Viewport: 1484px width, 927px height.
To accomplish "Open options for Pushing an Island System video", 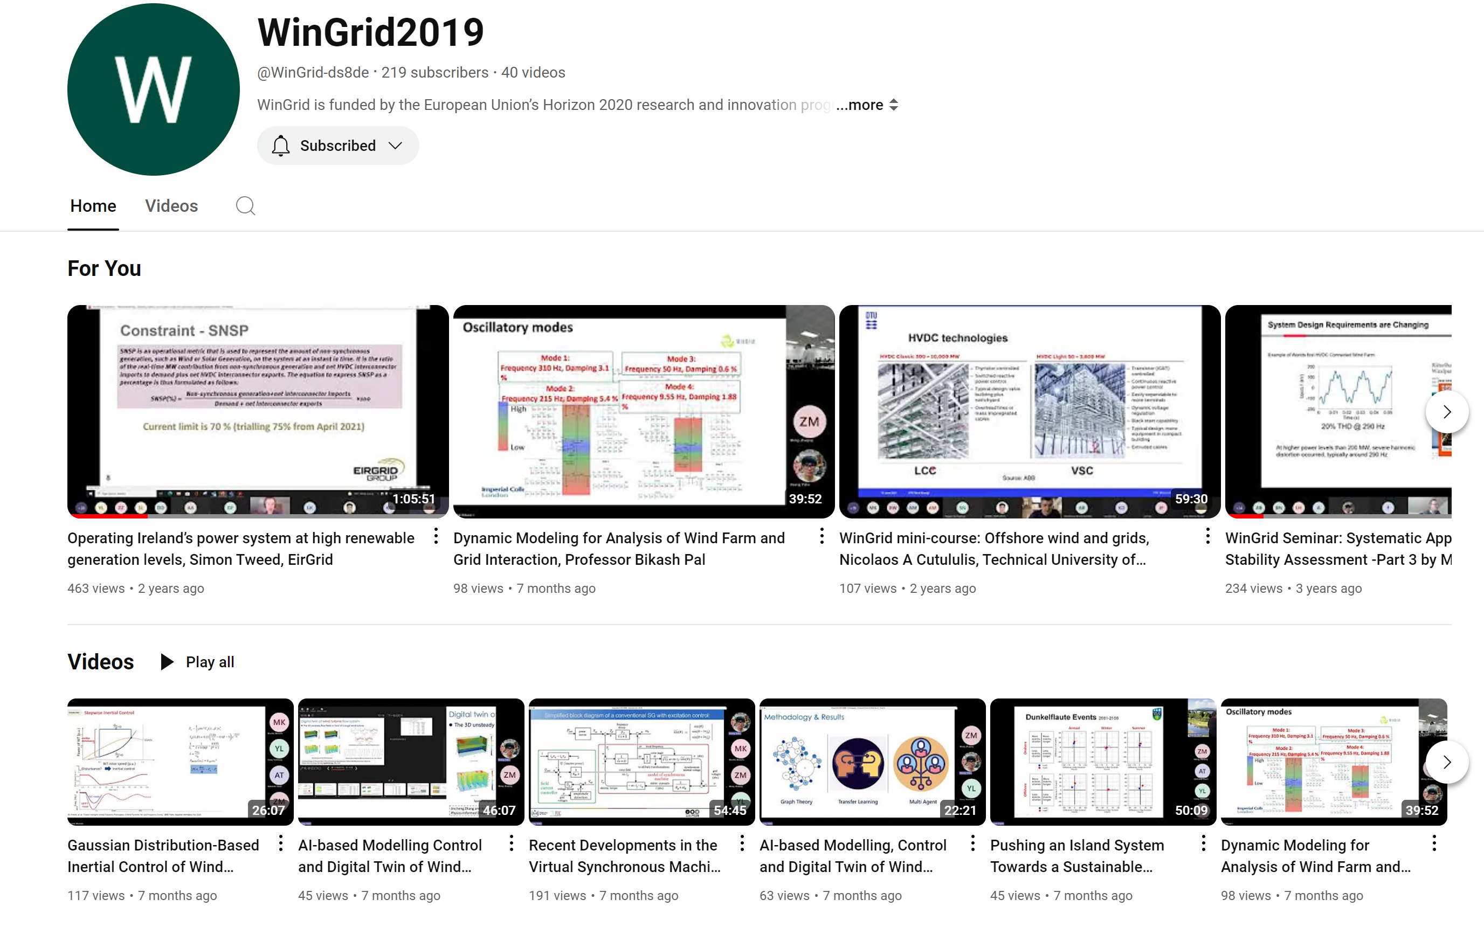I will click(1203, 843).
